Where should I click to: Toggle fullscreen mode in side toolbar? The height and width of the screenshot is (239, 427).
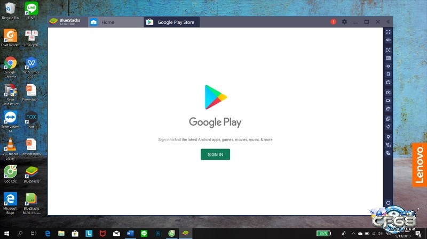(388, 32)
